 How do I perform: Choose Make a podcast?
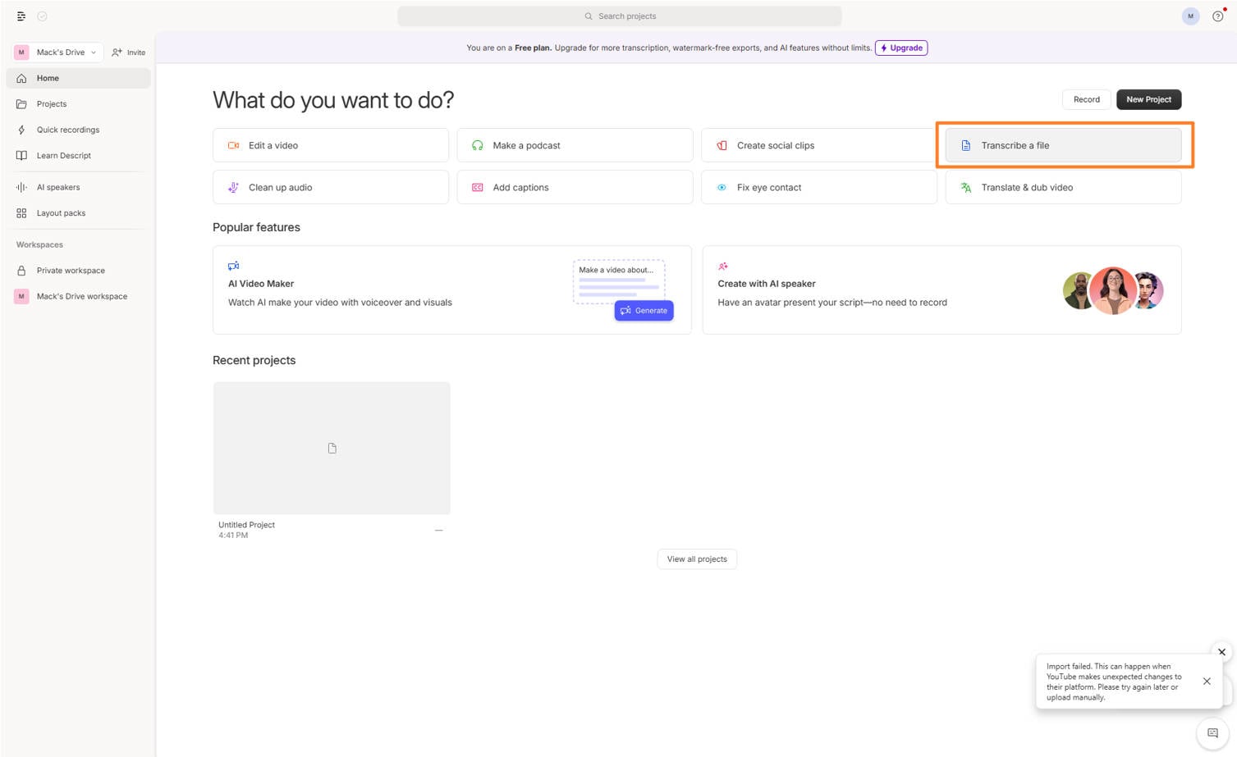click(575, 145)
